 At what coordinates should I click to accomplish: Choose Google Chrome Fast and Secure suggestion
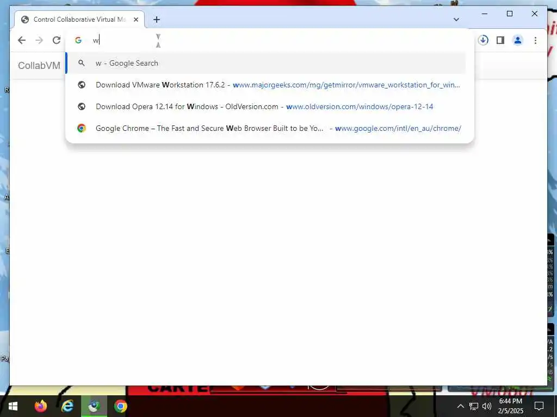click(267, 128)
